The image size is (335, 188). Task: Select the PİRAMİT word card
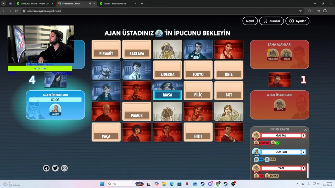tap(106, 49)
